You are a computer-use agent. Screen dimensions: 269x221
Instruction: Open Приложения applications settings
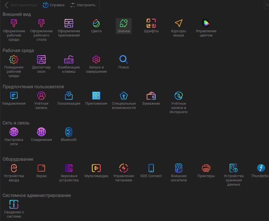pos(96,98)
